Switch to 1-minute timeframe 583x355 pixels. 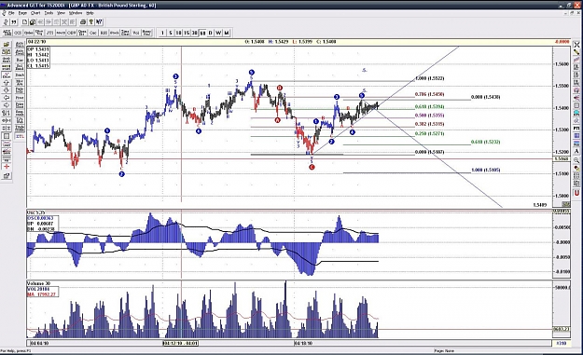(x=162, y=33)
